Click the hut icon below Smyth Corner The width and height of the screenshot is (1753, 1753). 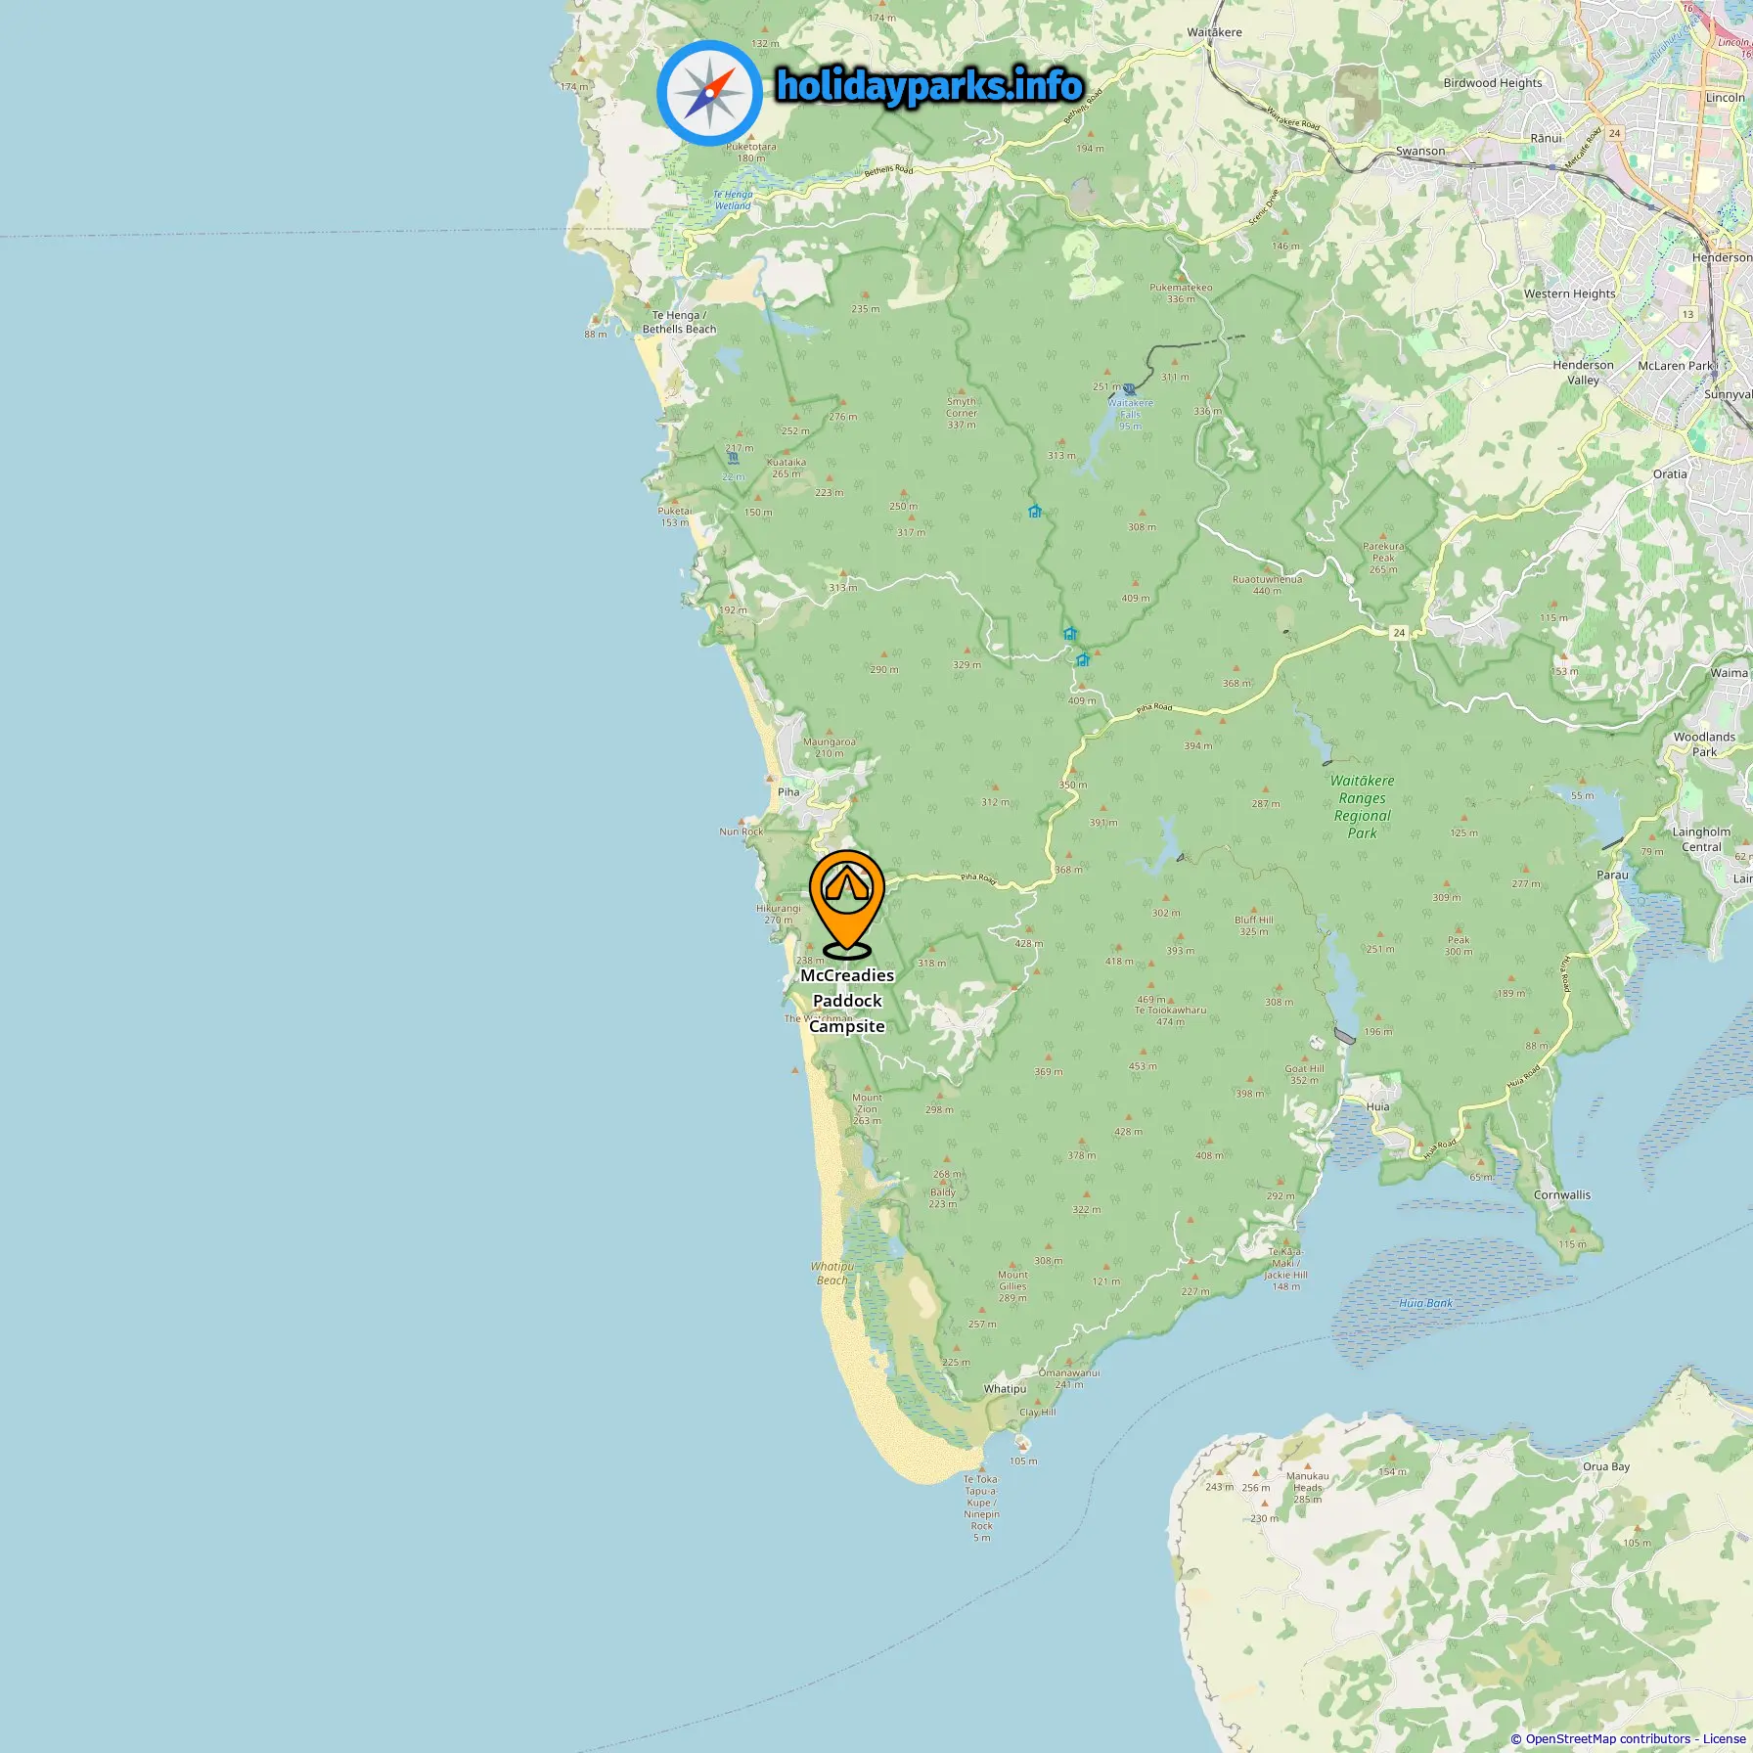click(x=1035, y=511)
